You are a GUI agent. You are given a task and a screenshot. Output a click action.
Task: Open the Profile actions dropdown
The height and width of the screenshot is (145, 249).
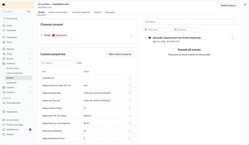229,6
